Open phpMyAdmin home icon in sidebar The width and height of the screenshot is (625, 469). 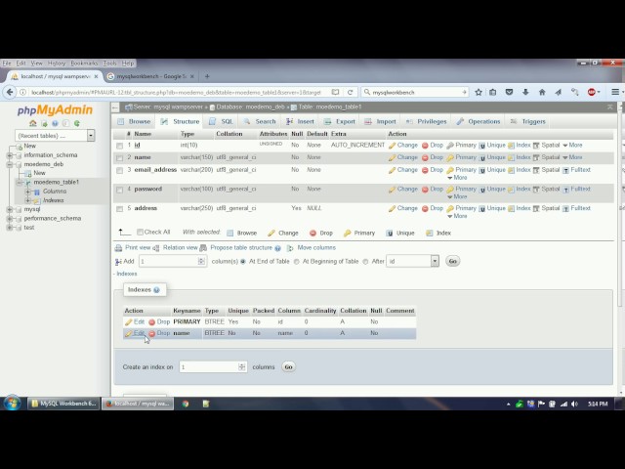click(x=33, y=123)
